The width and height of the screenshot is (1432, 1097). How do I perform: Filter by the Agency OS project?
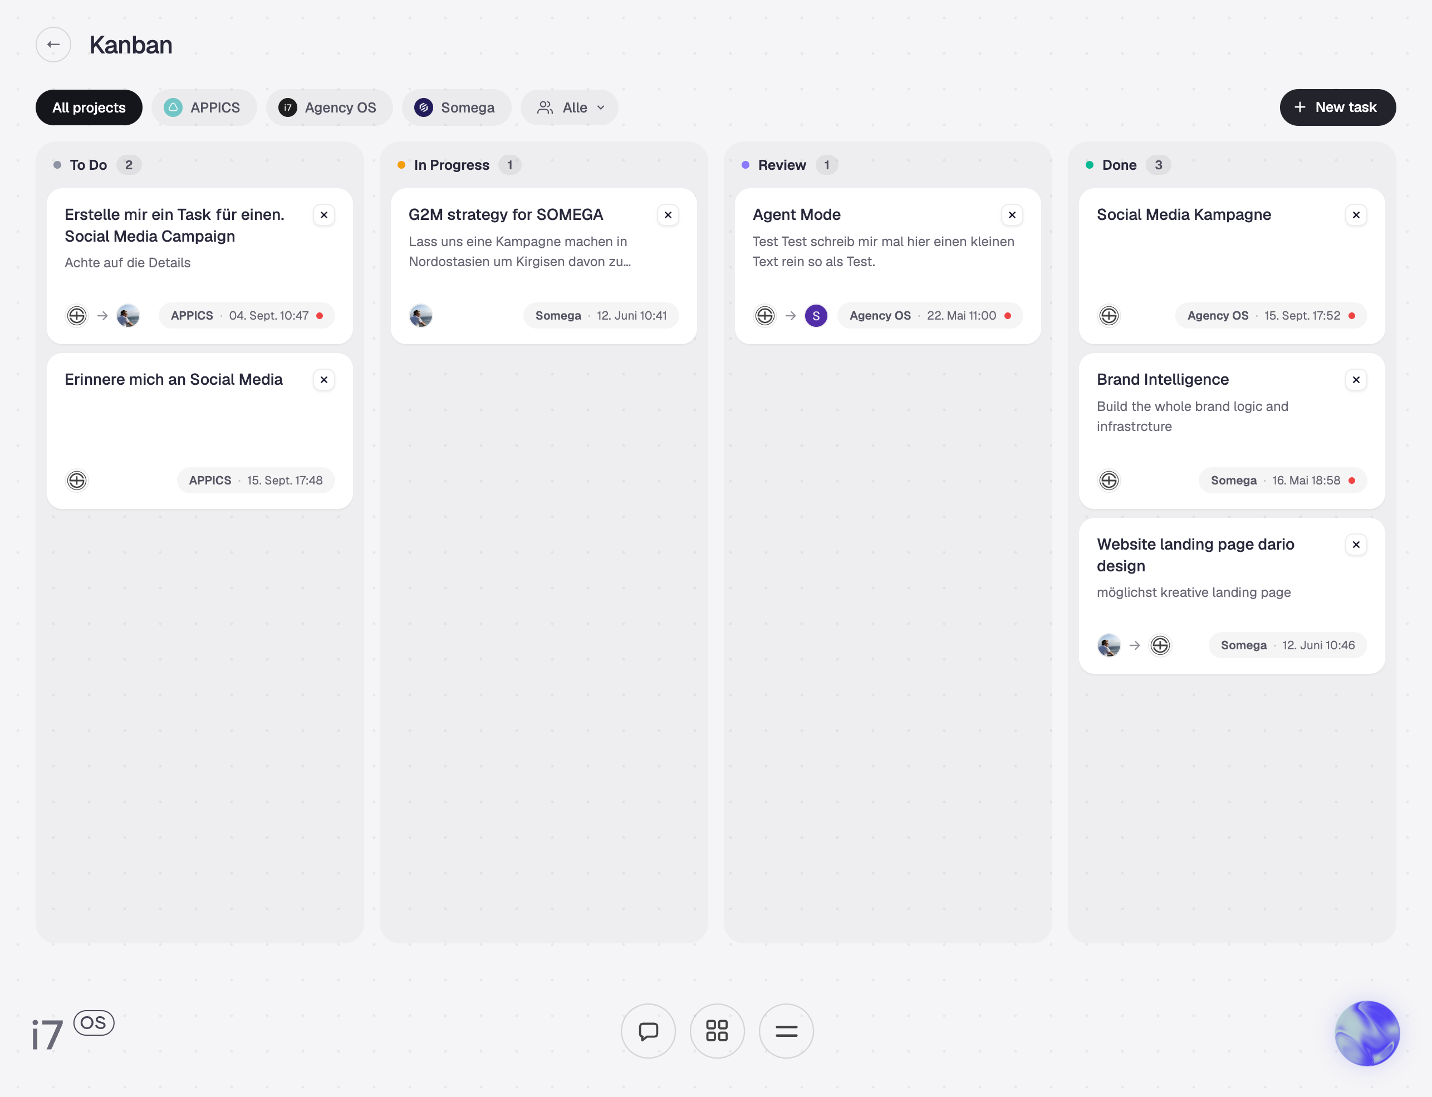pos(330,107)
